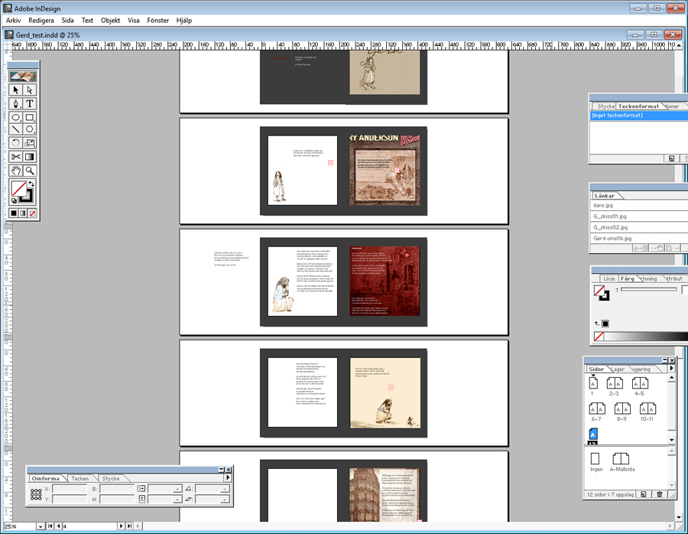Switch to the Tecken tab
The width and height of the screenshot is (688, 534).
[80, 478]
